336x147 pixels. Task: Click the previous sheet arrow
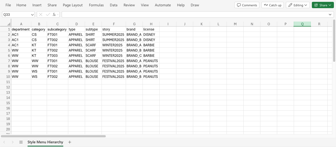[x=4, y=142]
